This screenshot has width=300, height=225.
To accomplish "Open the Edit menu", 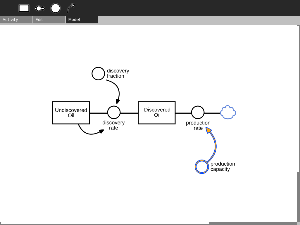I will pyautogui.click(x=49, y=20).
